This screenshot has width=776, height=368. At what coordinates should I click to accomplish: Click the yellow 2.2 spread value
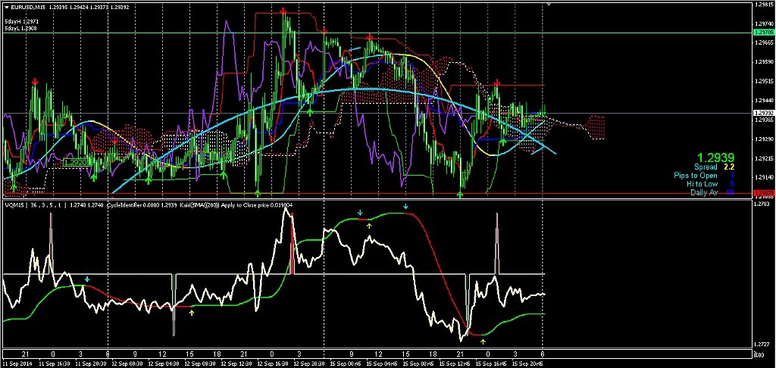[x=728, y=167]
